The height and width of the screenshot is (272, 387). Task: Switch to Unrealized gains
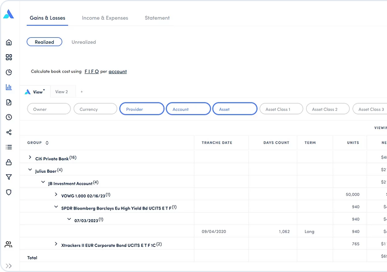coord(84,42)
